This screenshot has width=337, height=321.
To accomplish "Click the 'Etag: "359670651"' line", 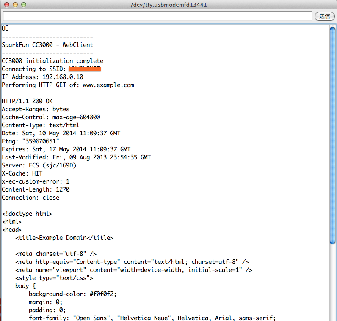I will 30,141.
